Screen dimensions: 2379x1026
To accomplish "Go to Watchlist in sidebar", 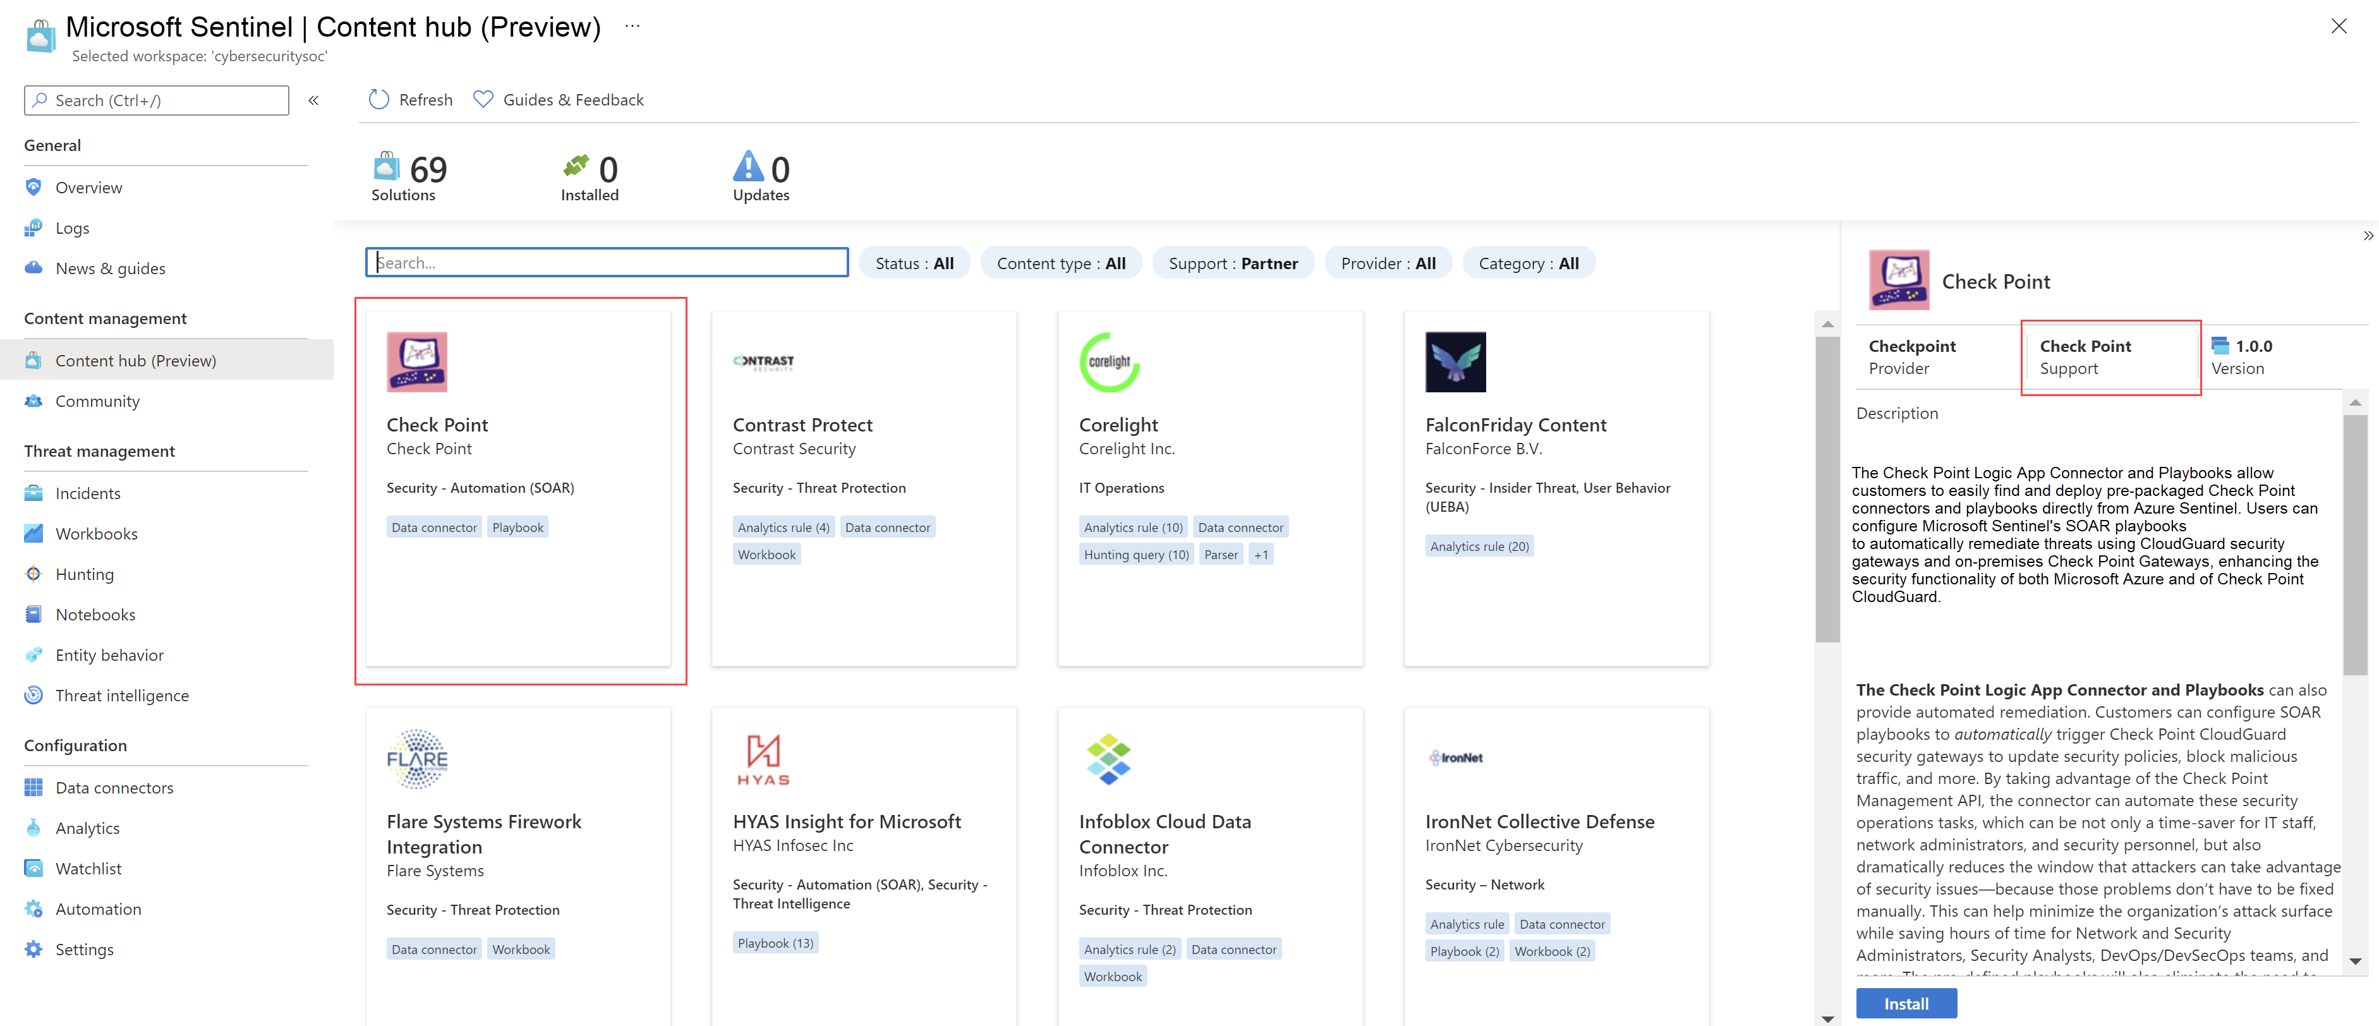I will coord(88,868).
